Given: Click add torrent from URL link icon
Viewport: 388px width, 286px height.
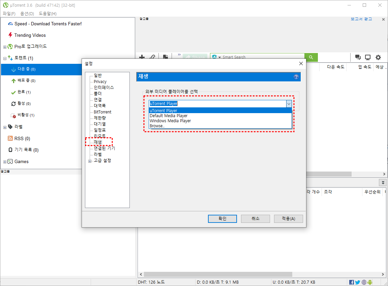Looking at the screenshot, I should pyautogui.click(x=152, y=57).
